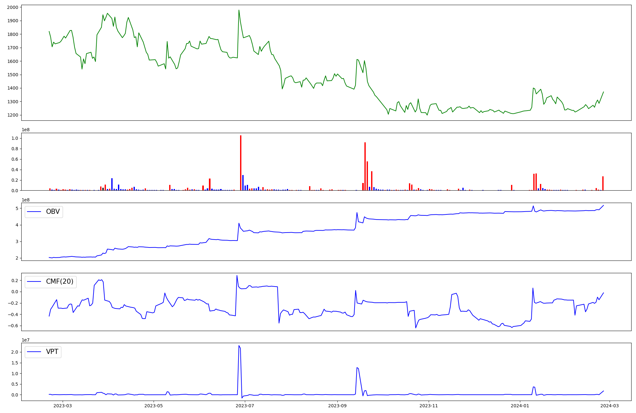Click the 1e7 exponent label above VPT chart
636x413 pixels.
[25, 340]
